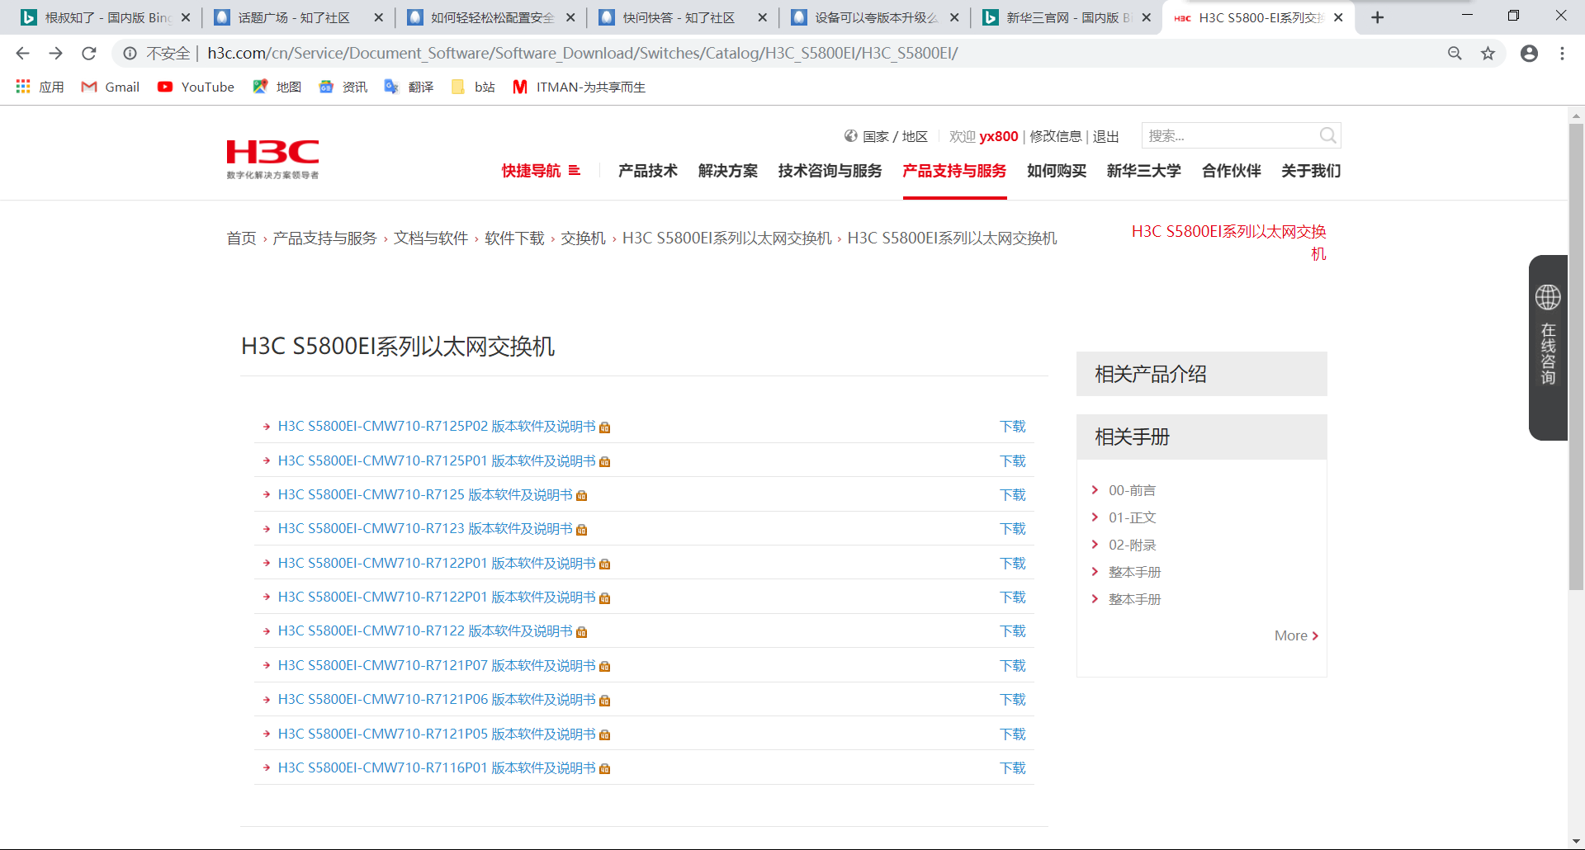Open the Chrome profile account icon
This screenshot has width=1585, height=850.
click(x=1529, y=54)
